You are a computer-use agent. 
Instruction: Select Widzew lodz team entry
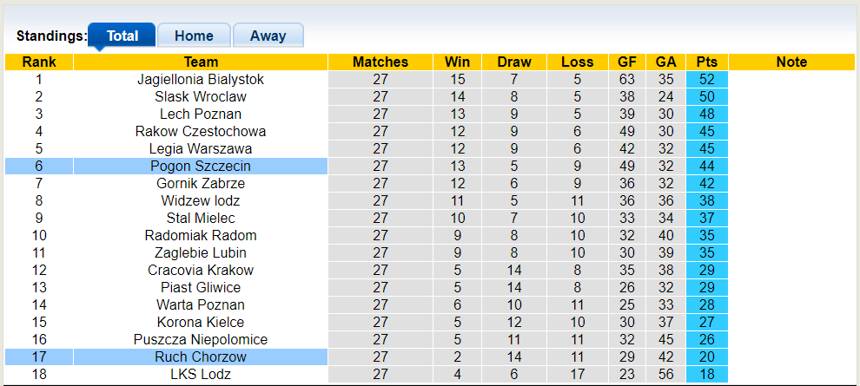201,200
